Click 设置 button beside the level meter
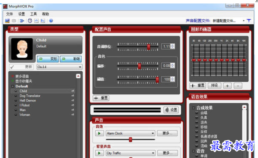 (x=172, y=110)
